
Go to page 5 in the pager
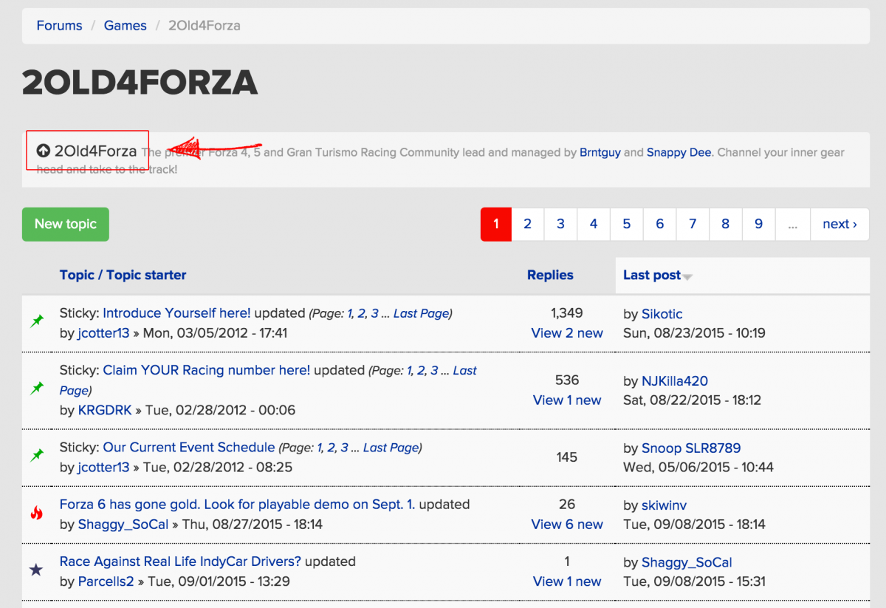pos(627,224)
